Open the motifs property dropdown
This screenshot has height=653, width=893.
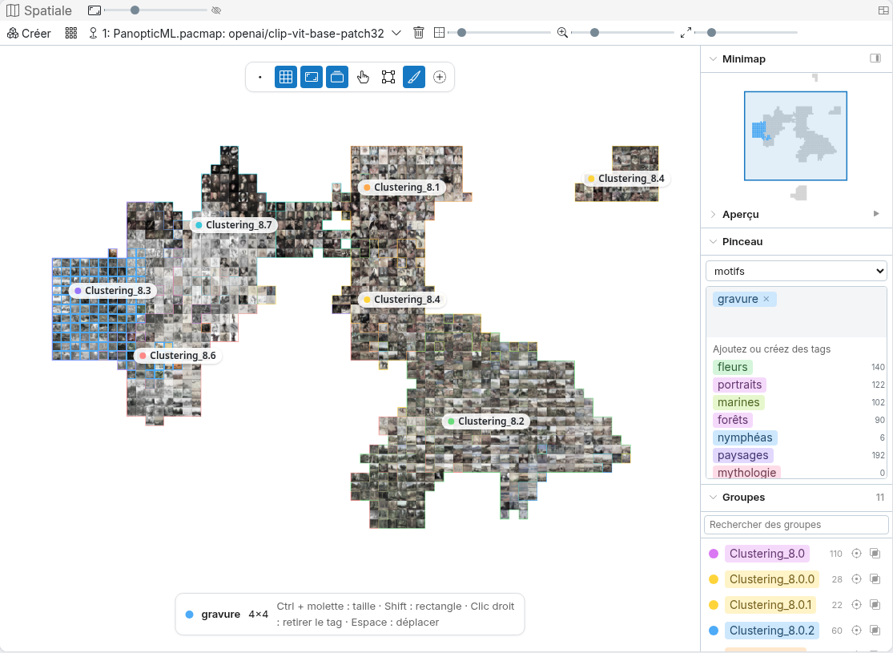(x=796, y=272)
